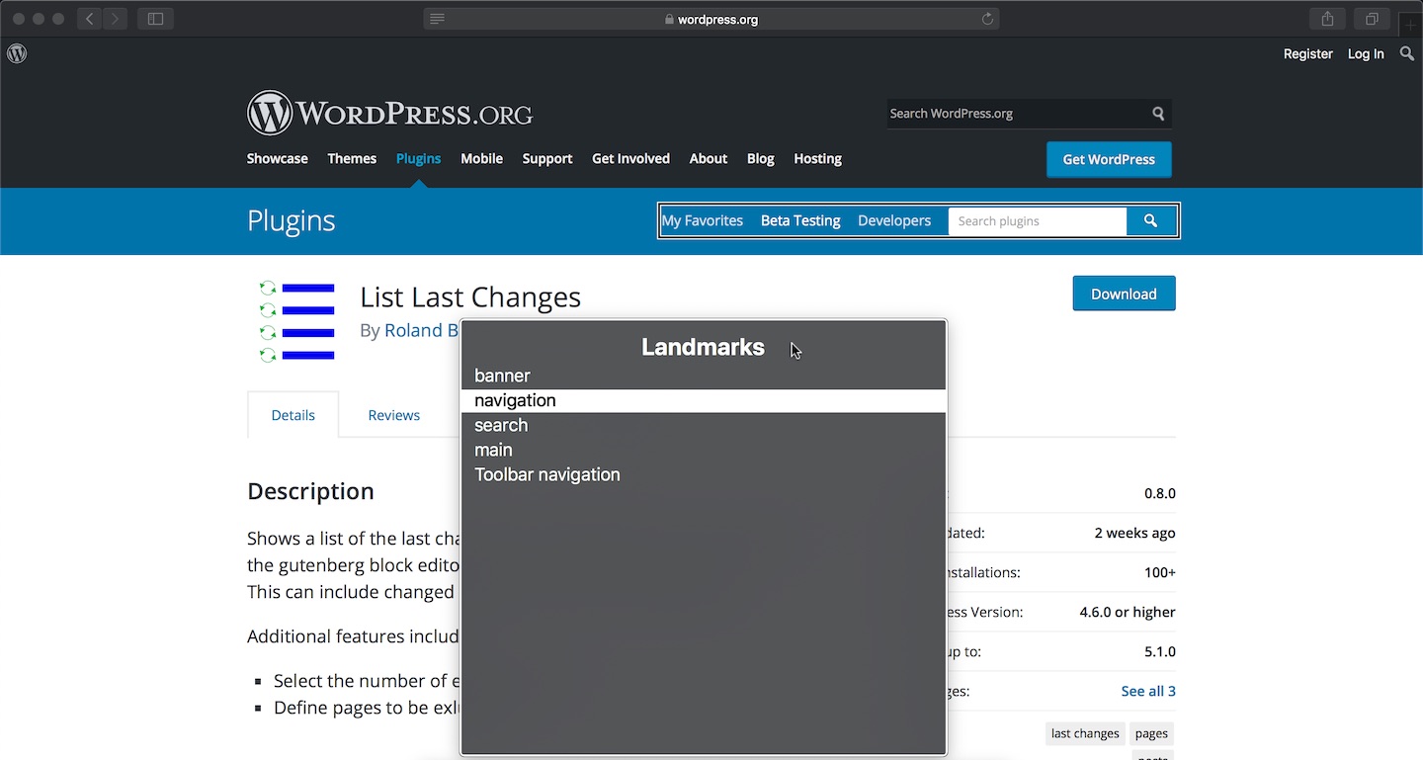Click the last changes tag
Viewport: 1423px width, 760px height.
(1085, 733)
